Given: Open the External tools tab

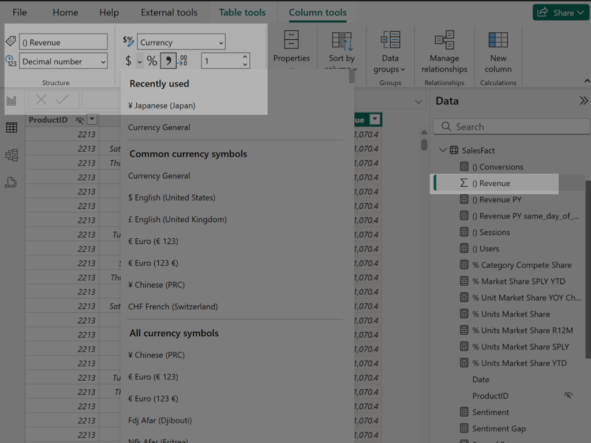Looking at the screenshot, I should pos(169,12).
